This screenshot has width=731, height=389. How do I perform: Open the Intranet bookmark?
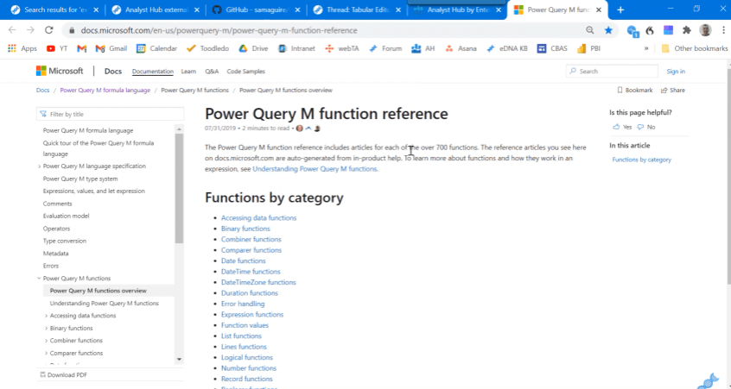pos(296,48)
